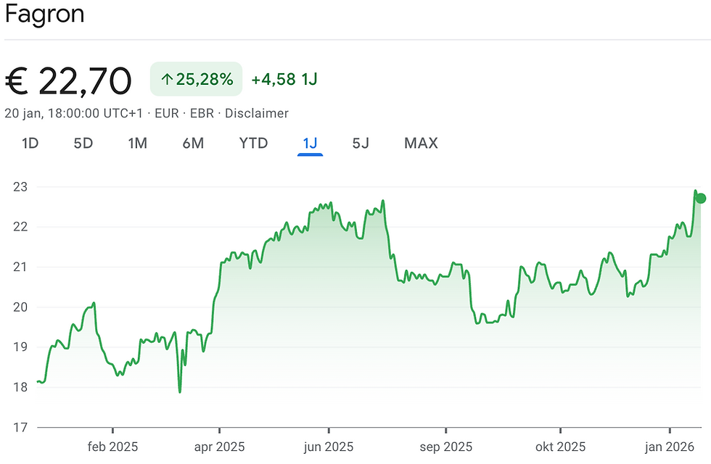
Task: Click the y-axis value 20
Action: [x=20, y=307]
